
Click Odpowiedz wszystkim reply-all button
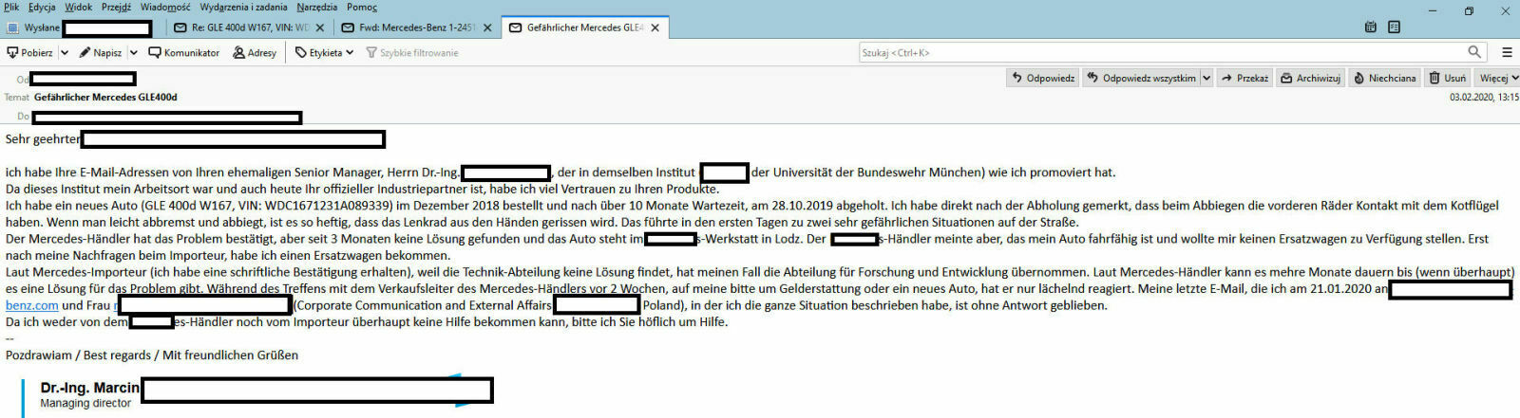(x=1141, y=78)
